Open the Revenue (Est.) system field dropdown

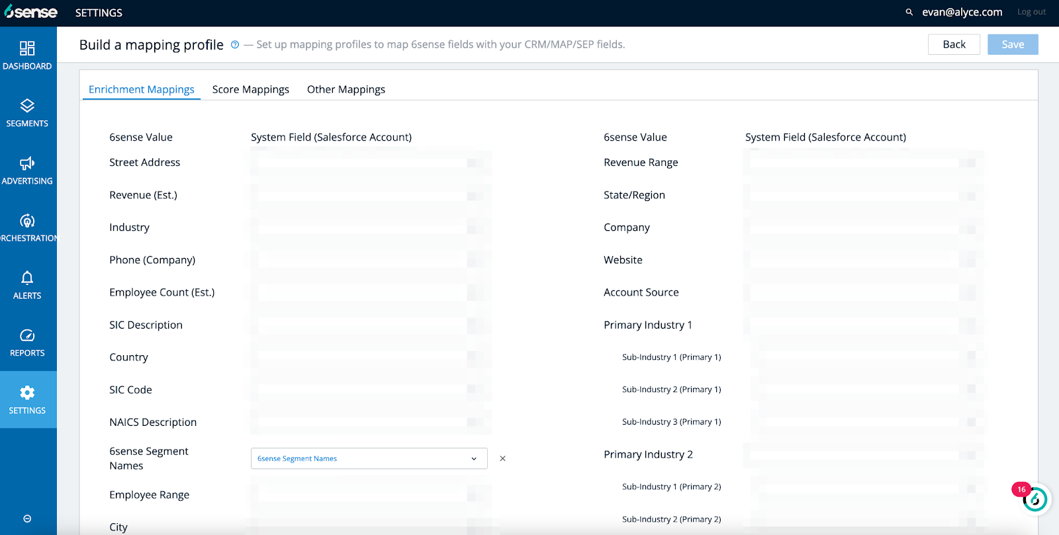coord(369,195)
